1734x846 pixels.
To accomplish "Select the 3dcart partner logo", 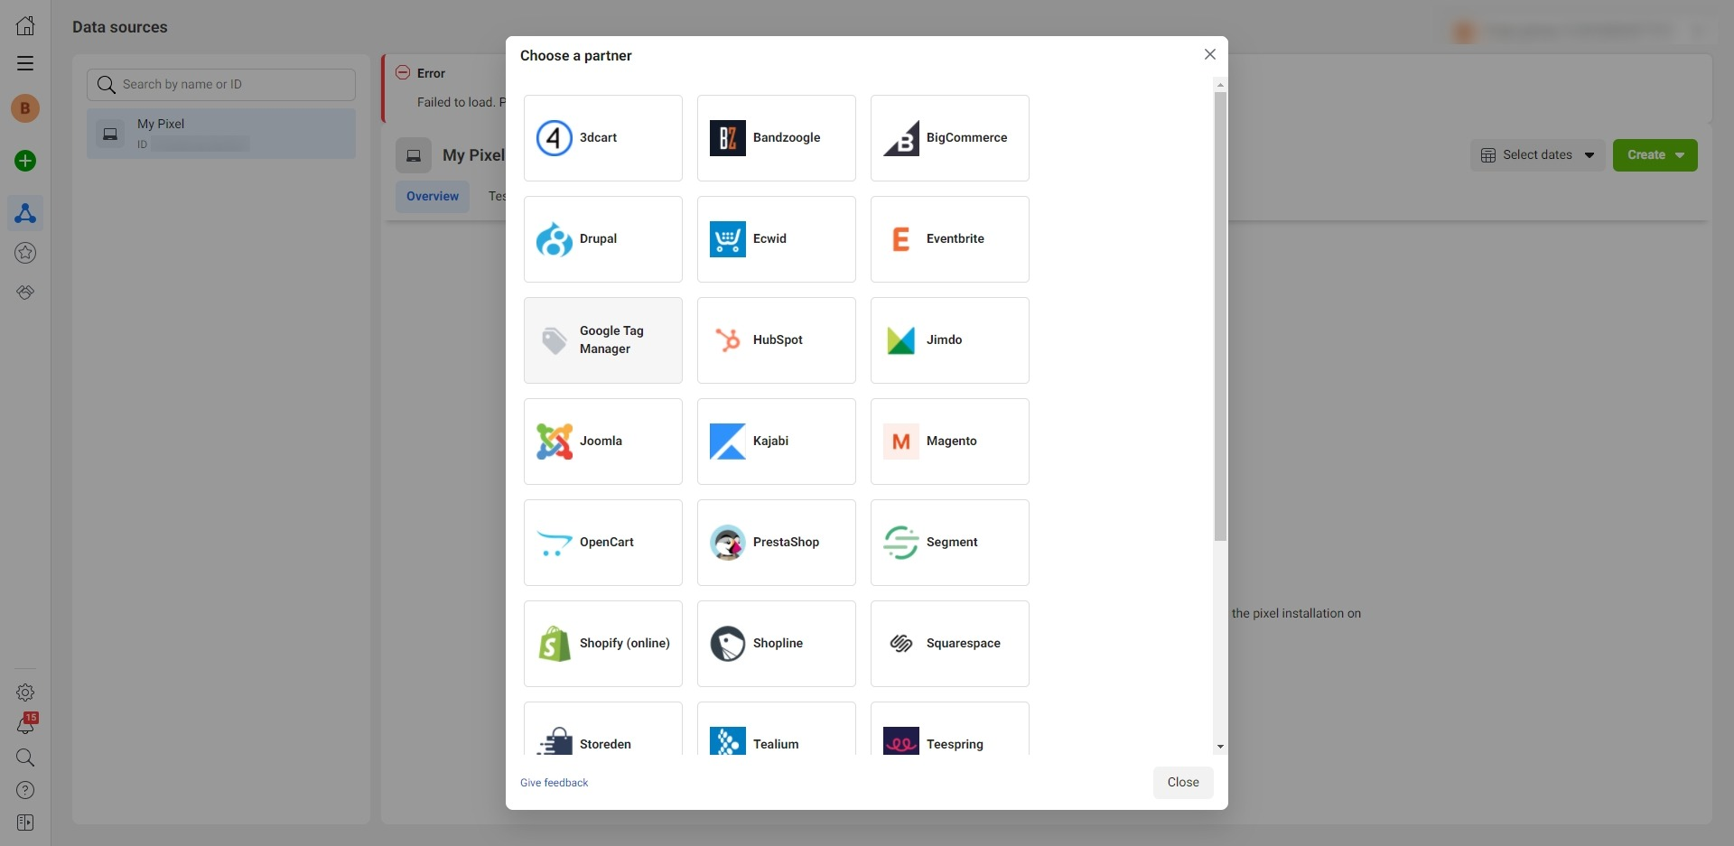I will 554,138.
